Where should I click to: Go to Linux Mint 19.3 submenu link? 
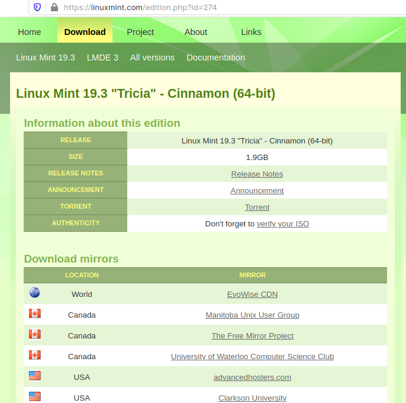tap(46, 57)
